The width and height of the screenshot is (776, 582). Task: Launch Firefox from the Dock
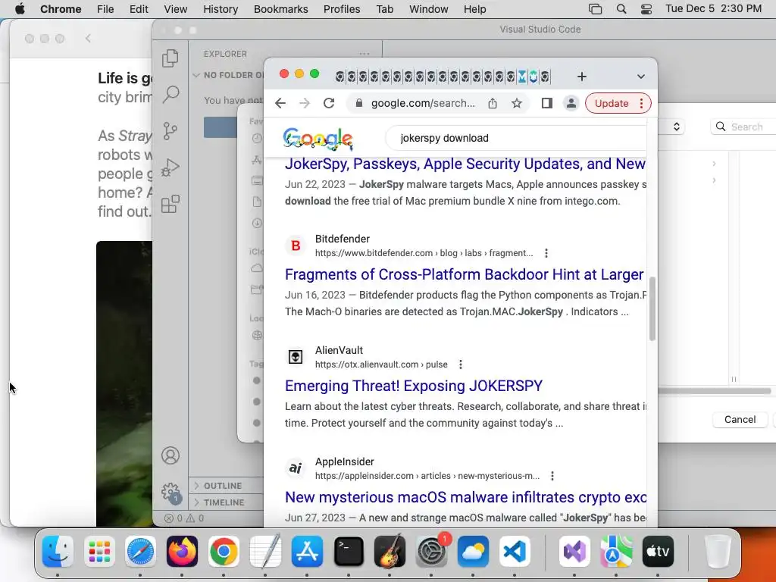tap(182, 551)
